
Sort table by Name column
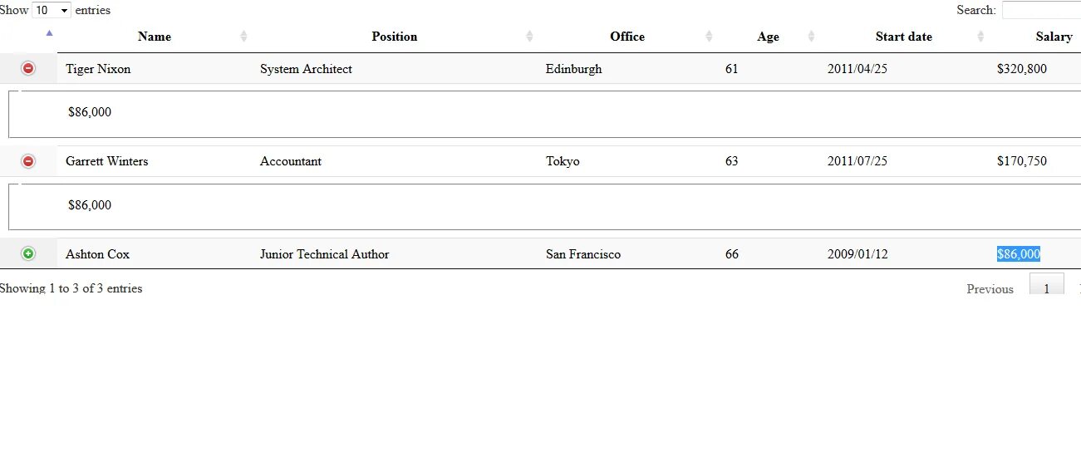(155, 37)
